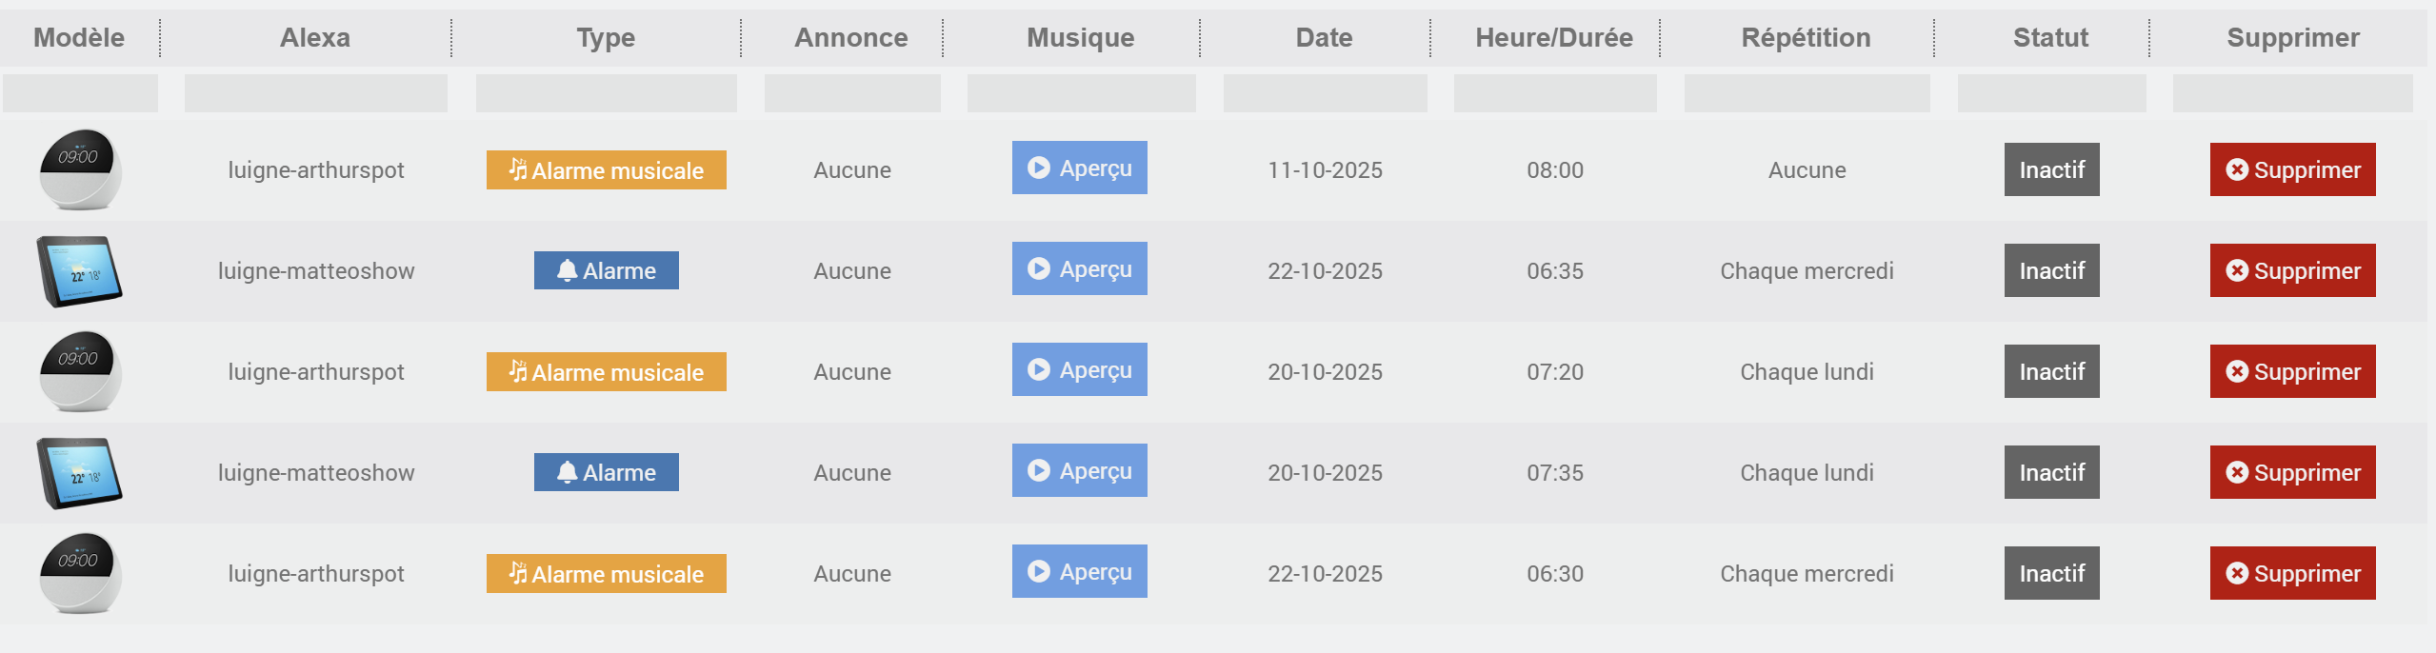Click Echo Spot thumbnail for the 08:00 alarm

pos(80,169)
